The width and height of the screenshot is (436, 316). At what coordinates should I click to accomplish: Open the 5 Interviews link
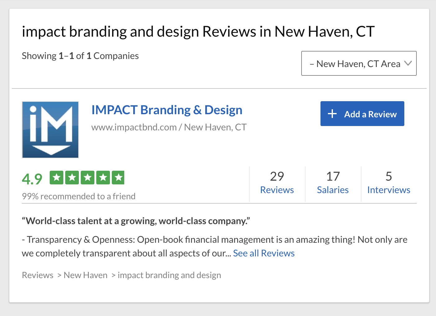click(389, 183)
